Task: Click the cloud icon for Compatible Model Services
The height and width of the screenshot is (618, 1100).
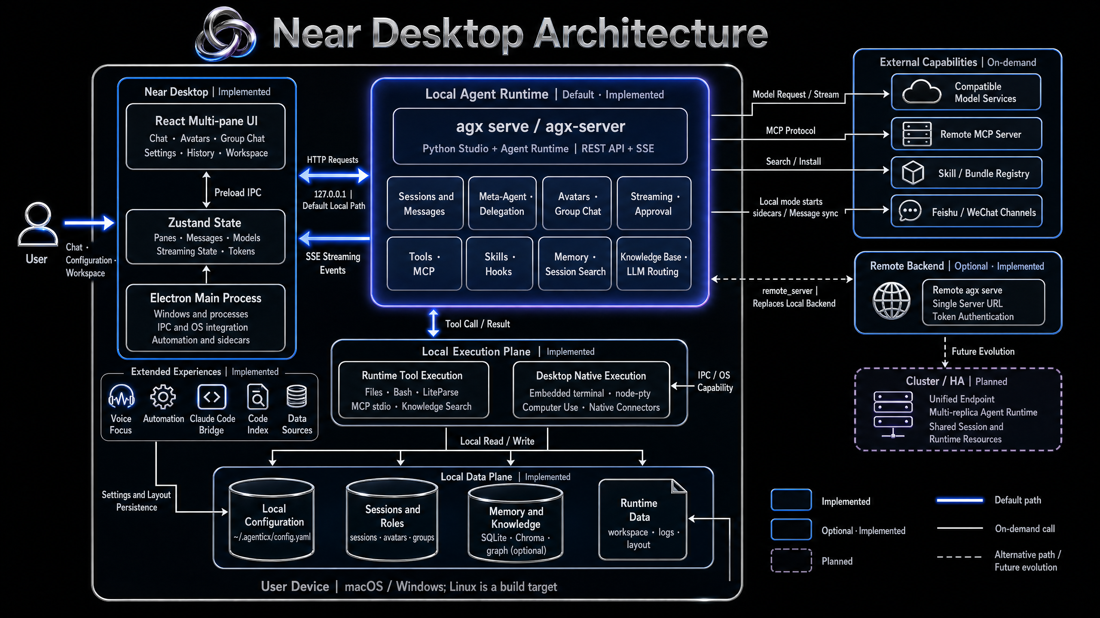Action: coord(922,91)
